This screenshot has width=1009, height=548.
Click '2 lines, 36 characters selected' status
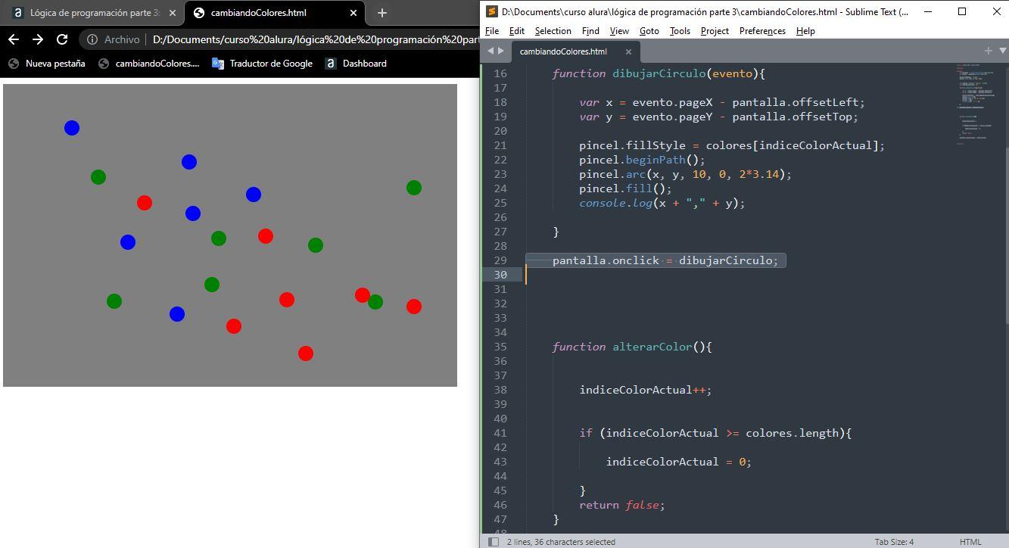tap(561, 542)
